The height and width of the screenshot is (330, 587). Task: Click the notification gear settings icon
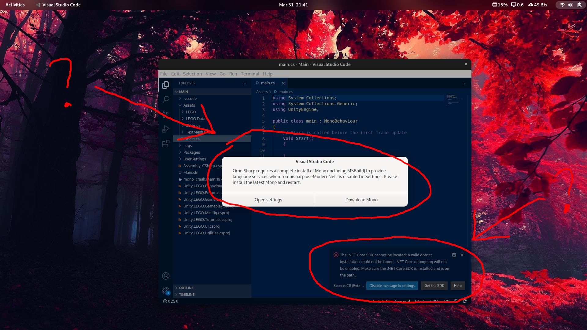454,255
